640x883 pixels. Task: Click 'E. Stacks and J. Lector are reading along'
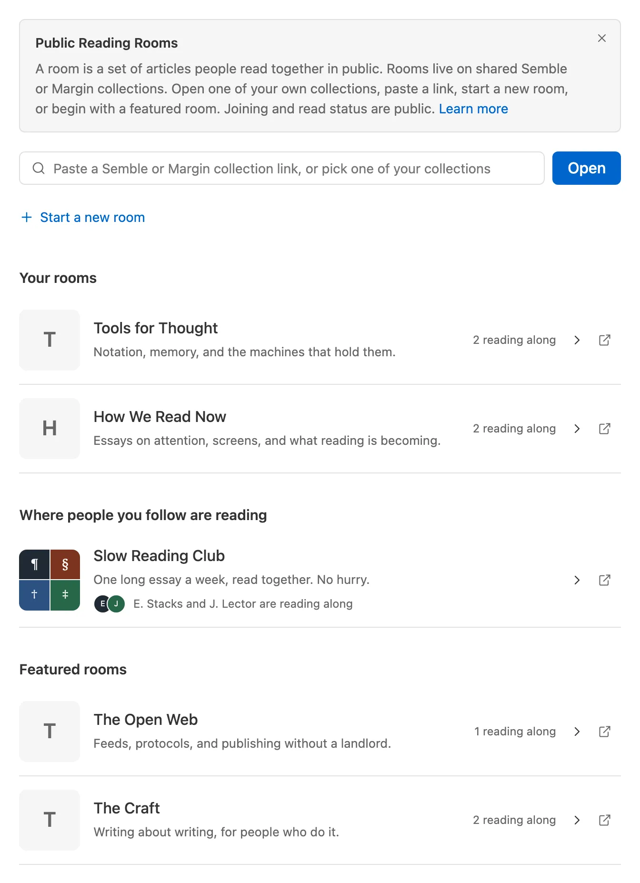[243, 604]
